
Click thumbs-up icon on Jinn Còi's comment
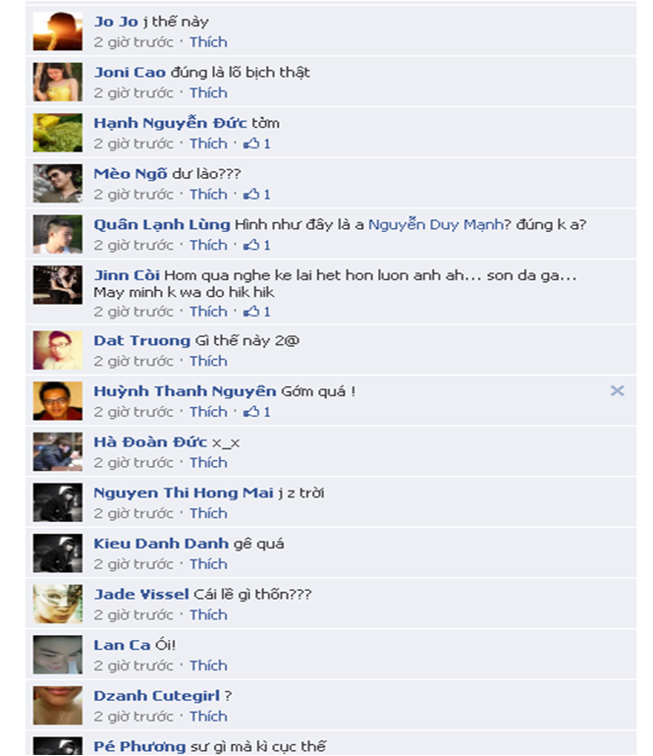(x=251, y=312)
